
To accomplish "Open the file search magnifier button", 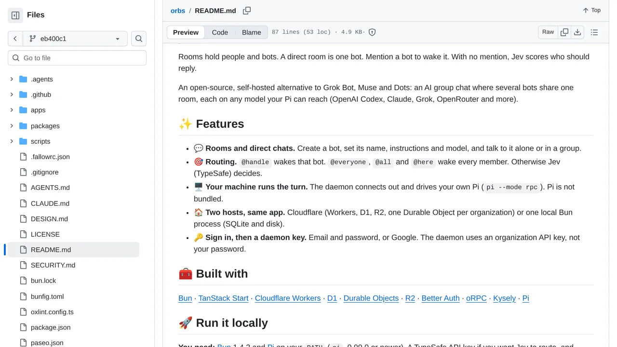I will click(x=139, y=39).
